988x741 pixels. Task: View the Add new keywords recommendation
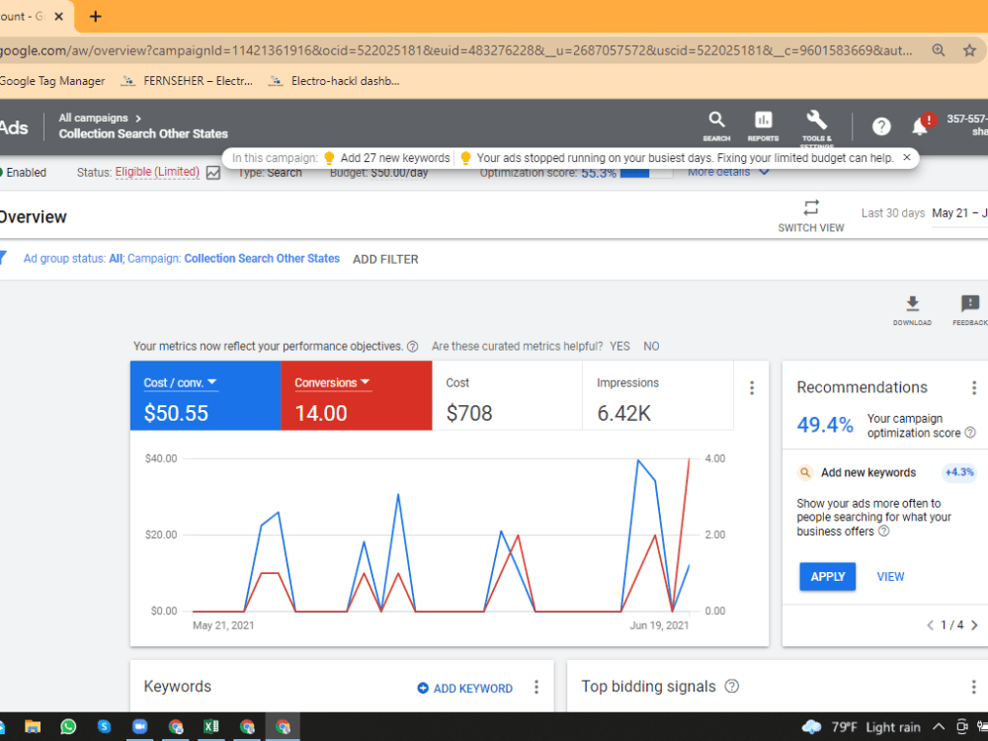890,577
